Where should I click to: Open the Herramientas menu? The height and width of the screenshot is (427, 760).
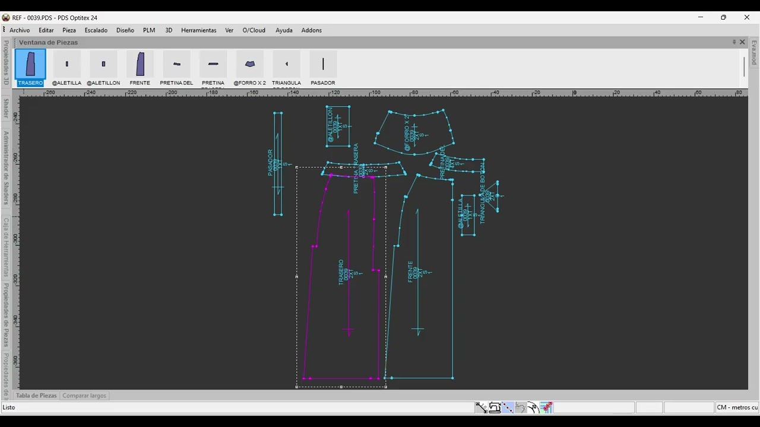point(199,30)
